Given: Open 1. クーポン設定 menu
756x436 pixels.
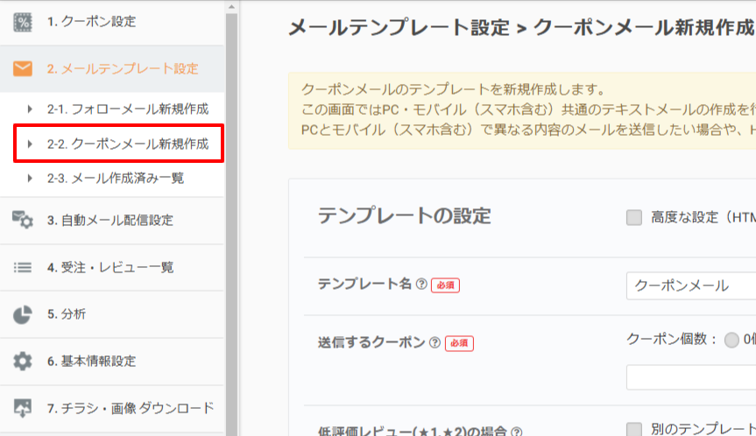Looking at the screenshot, I should 112,22.
